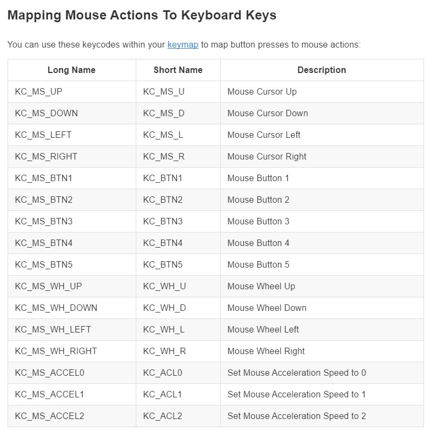Click the Mouse Button 5 description
Image resolution: width=430 pixels, height=432 pixels.
pyautogui.click(x=258, y=264)
